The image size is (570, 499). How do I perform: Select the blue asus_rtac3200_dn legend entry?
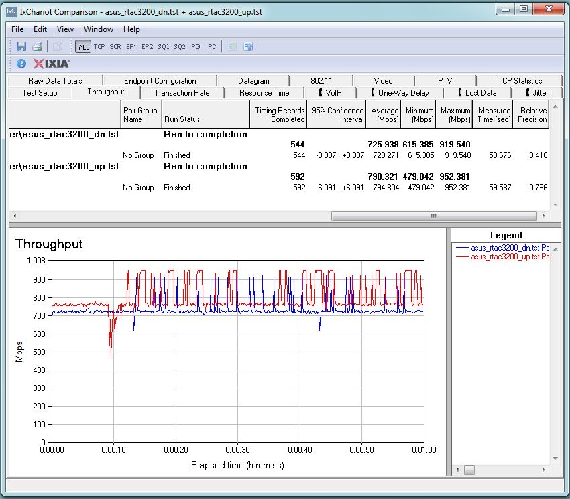coord(503,248)
